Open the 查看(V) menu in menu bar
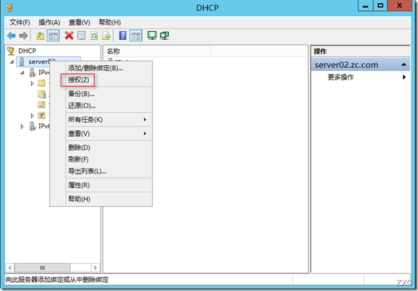This screenshot has width=418, height=291. tap(79, 23)
